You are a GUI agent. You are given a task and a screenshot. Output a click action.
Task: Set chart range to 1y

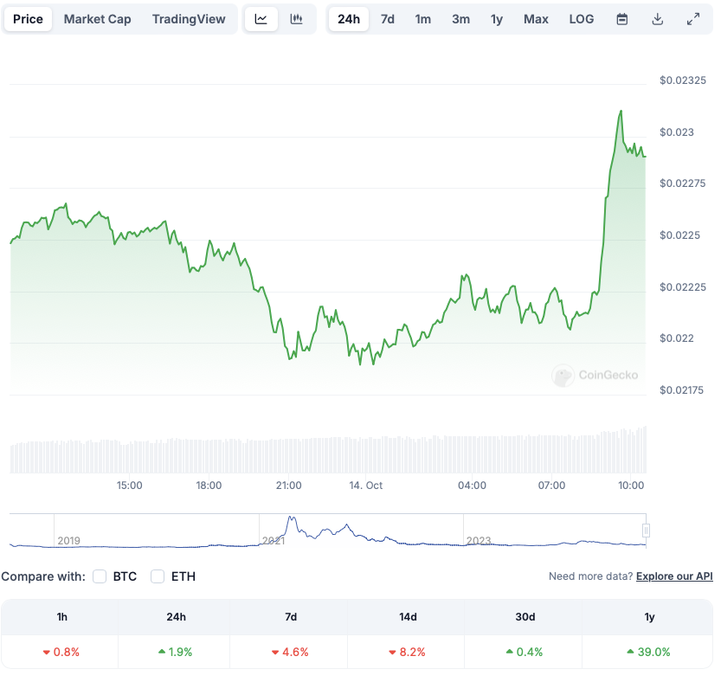click(x=497, y=19)
